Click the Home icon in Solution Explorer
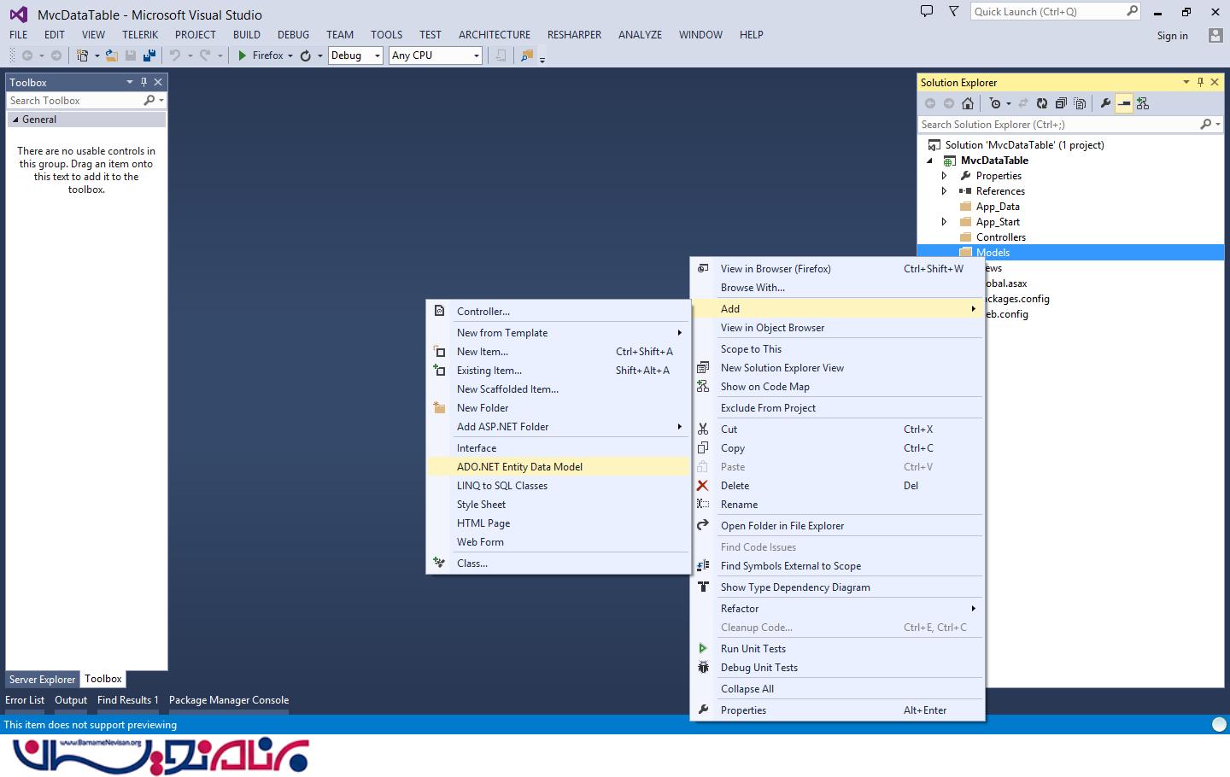 967,103
